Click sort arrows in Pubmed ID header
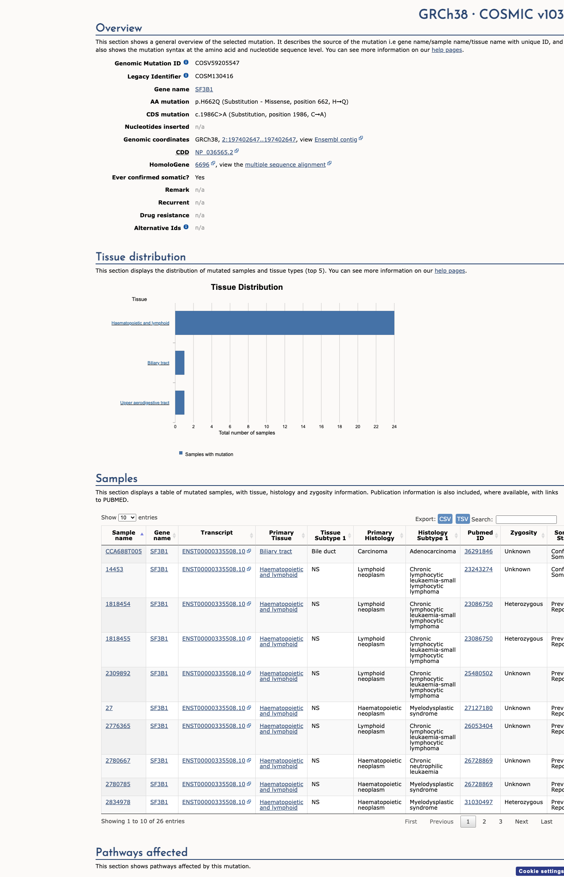 pyautogui.click(x=497, y=535)
